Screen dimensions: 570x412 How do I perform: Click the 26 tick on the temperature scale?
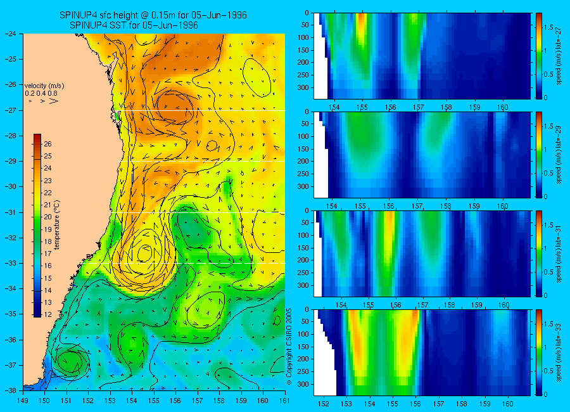point(47,144)
